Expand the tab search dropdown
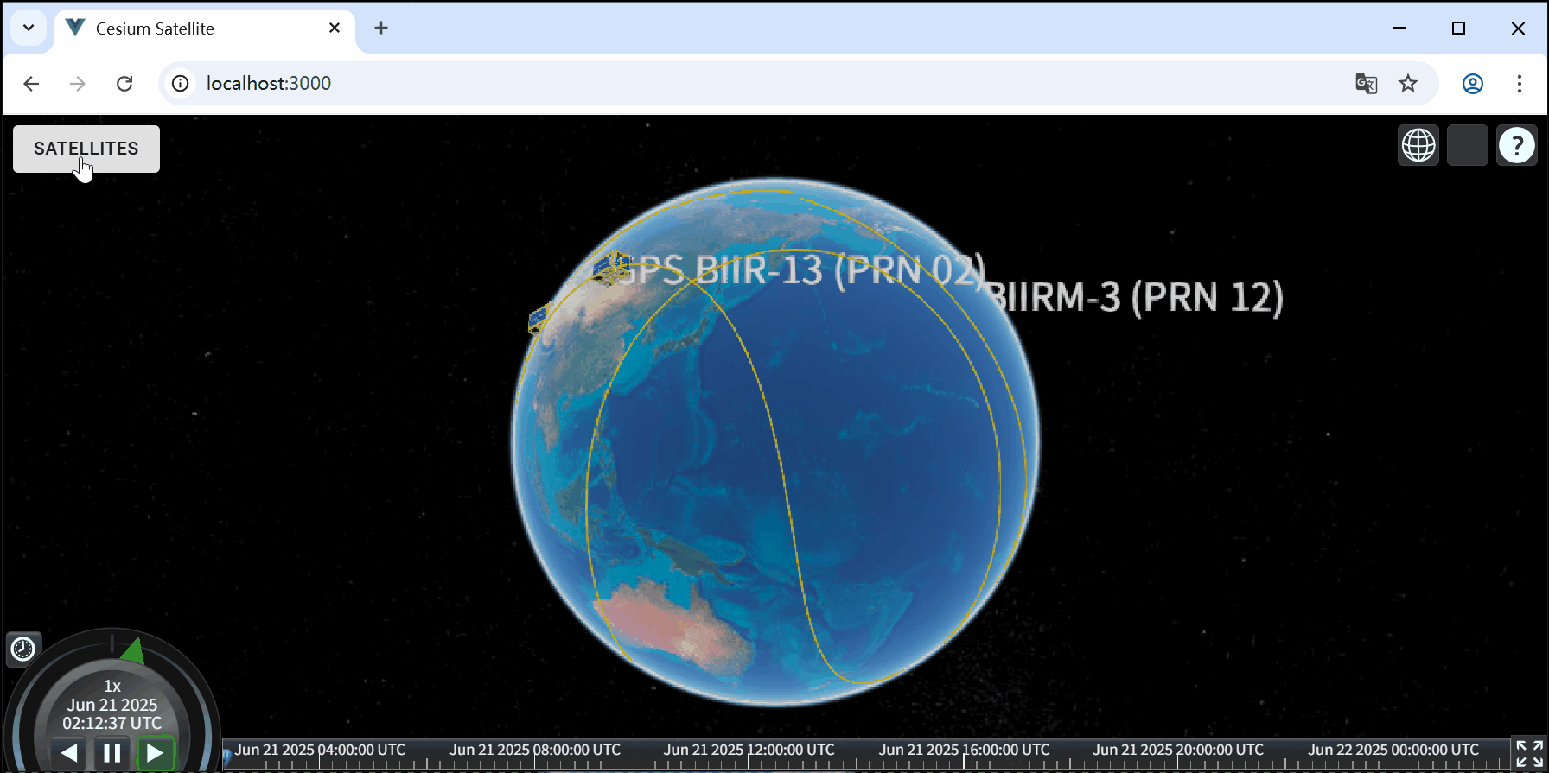 29,28
